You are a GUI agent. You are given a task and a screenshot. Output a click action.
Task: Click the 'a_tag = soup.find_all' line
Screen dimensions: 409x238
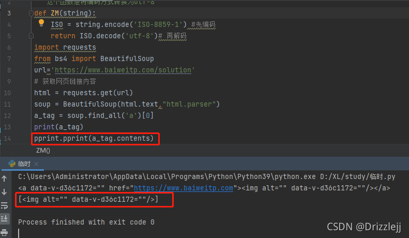click(94, 115)
